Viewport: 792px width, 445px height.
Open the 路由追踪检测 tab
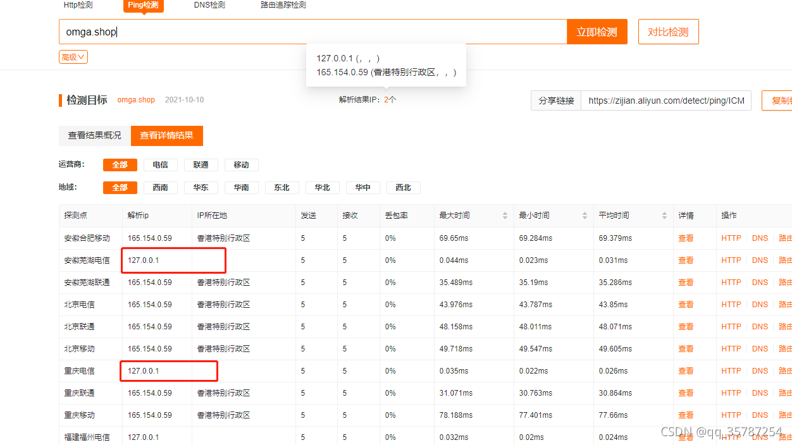[283, 5]
